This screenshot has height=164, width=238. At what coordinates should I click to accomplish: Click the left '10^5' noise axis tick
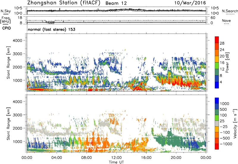(18, 8)
